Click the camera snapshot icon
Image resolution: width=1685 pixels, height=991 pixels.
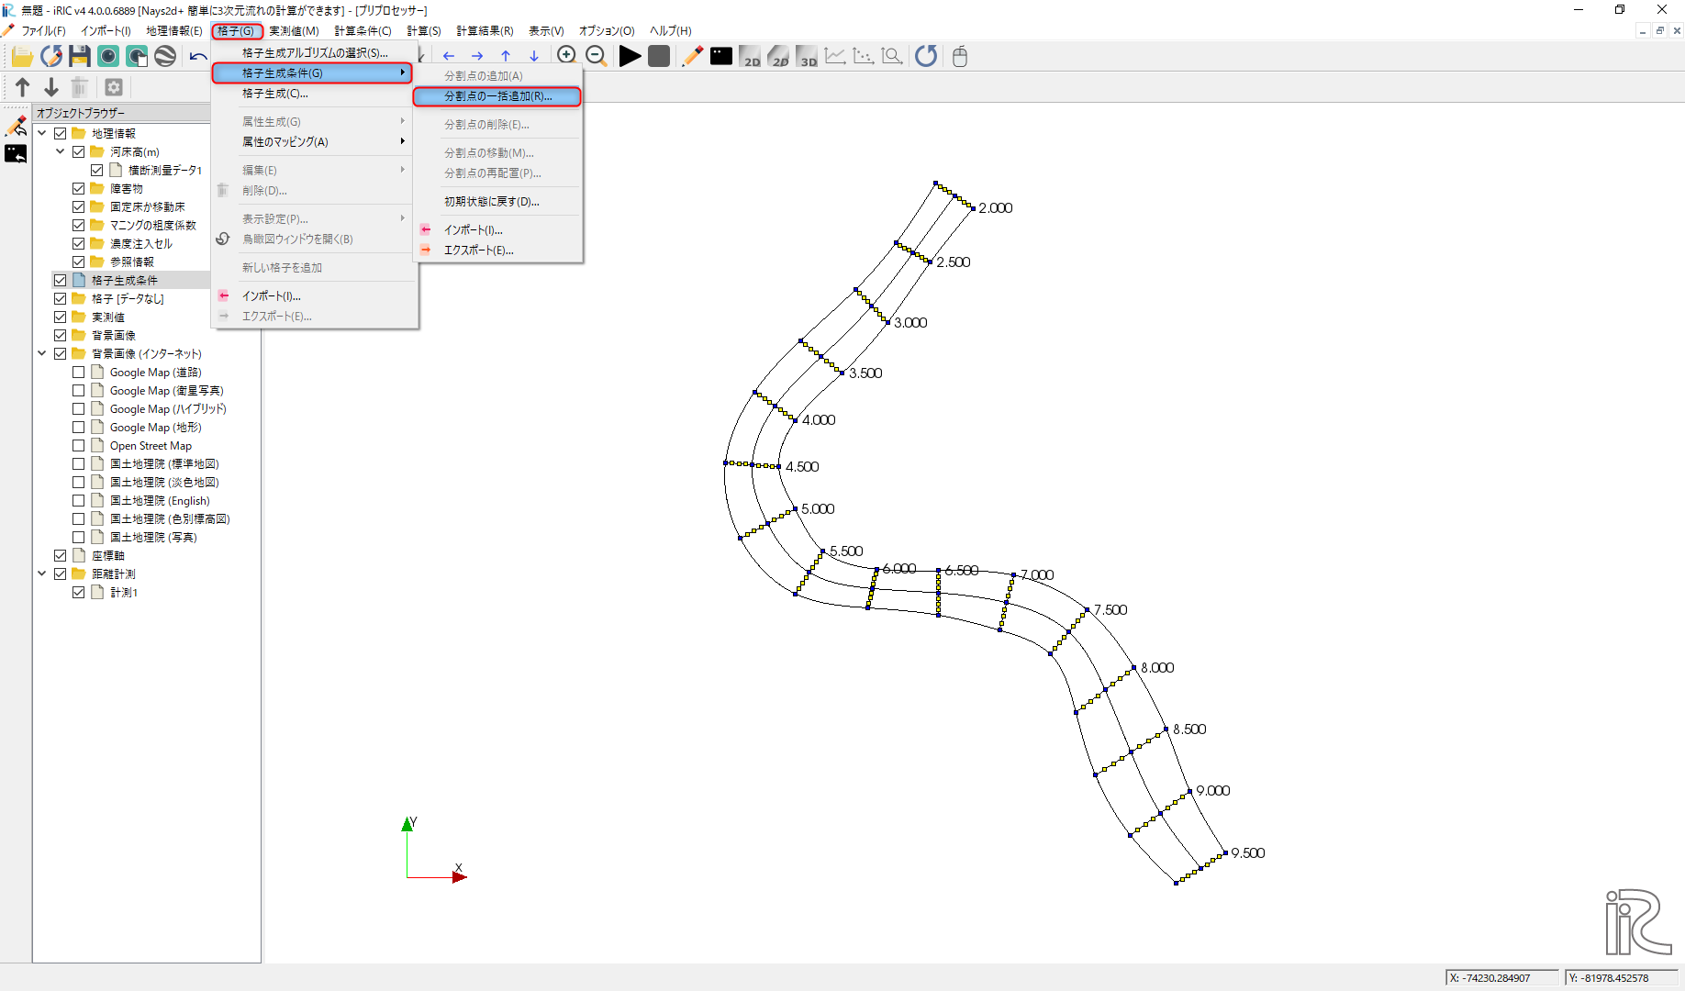(108, 57)
